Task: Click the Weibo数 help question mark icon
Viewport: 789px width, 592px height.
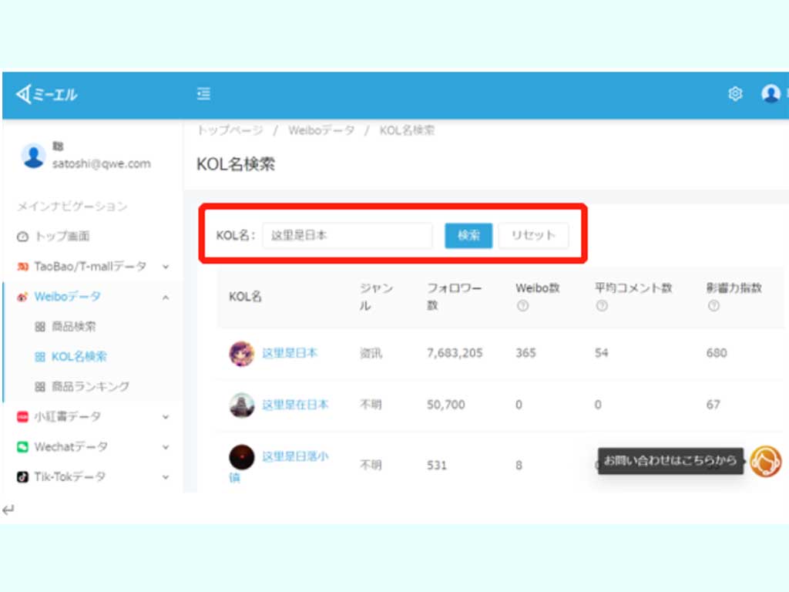Action: [x=522, y=306]
